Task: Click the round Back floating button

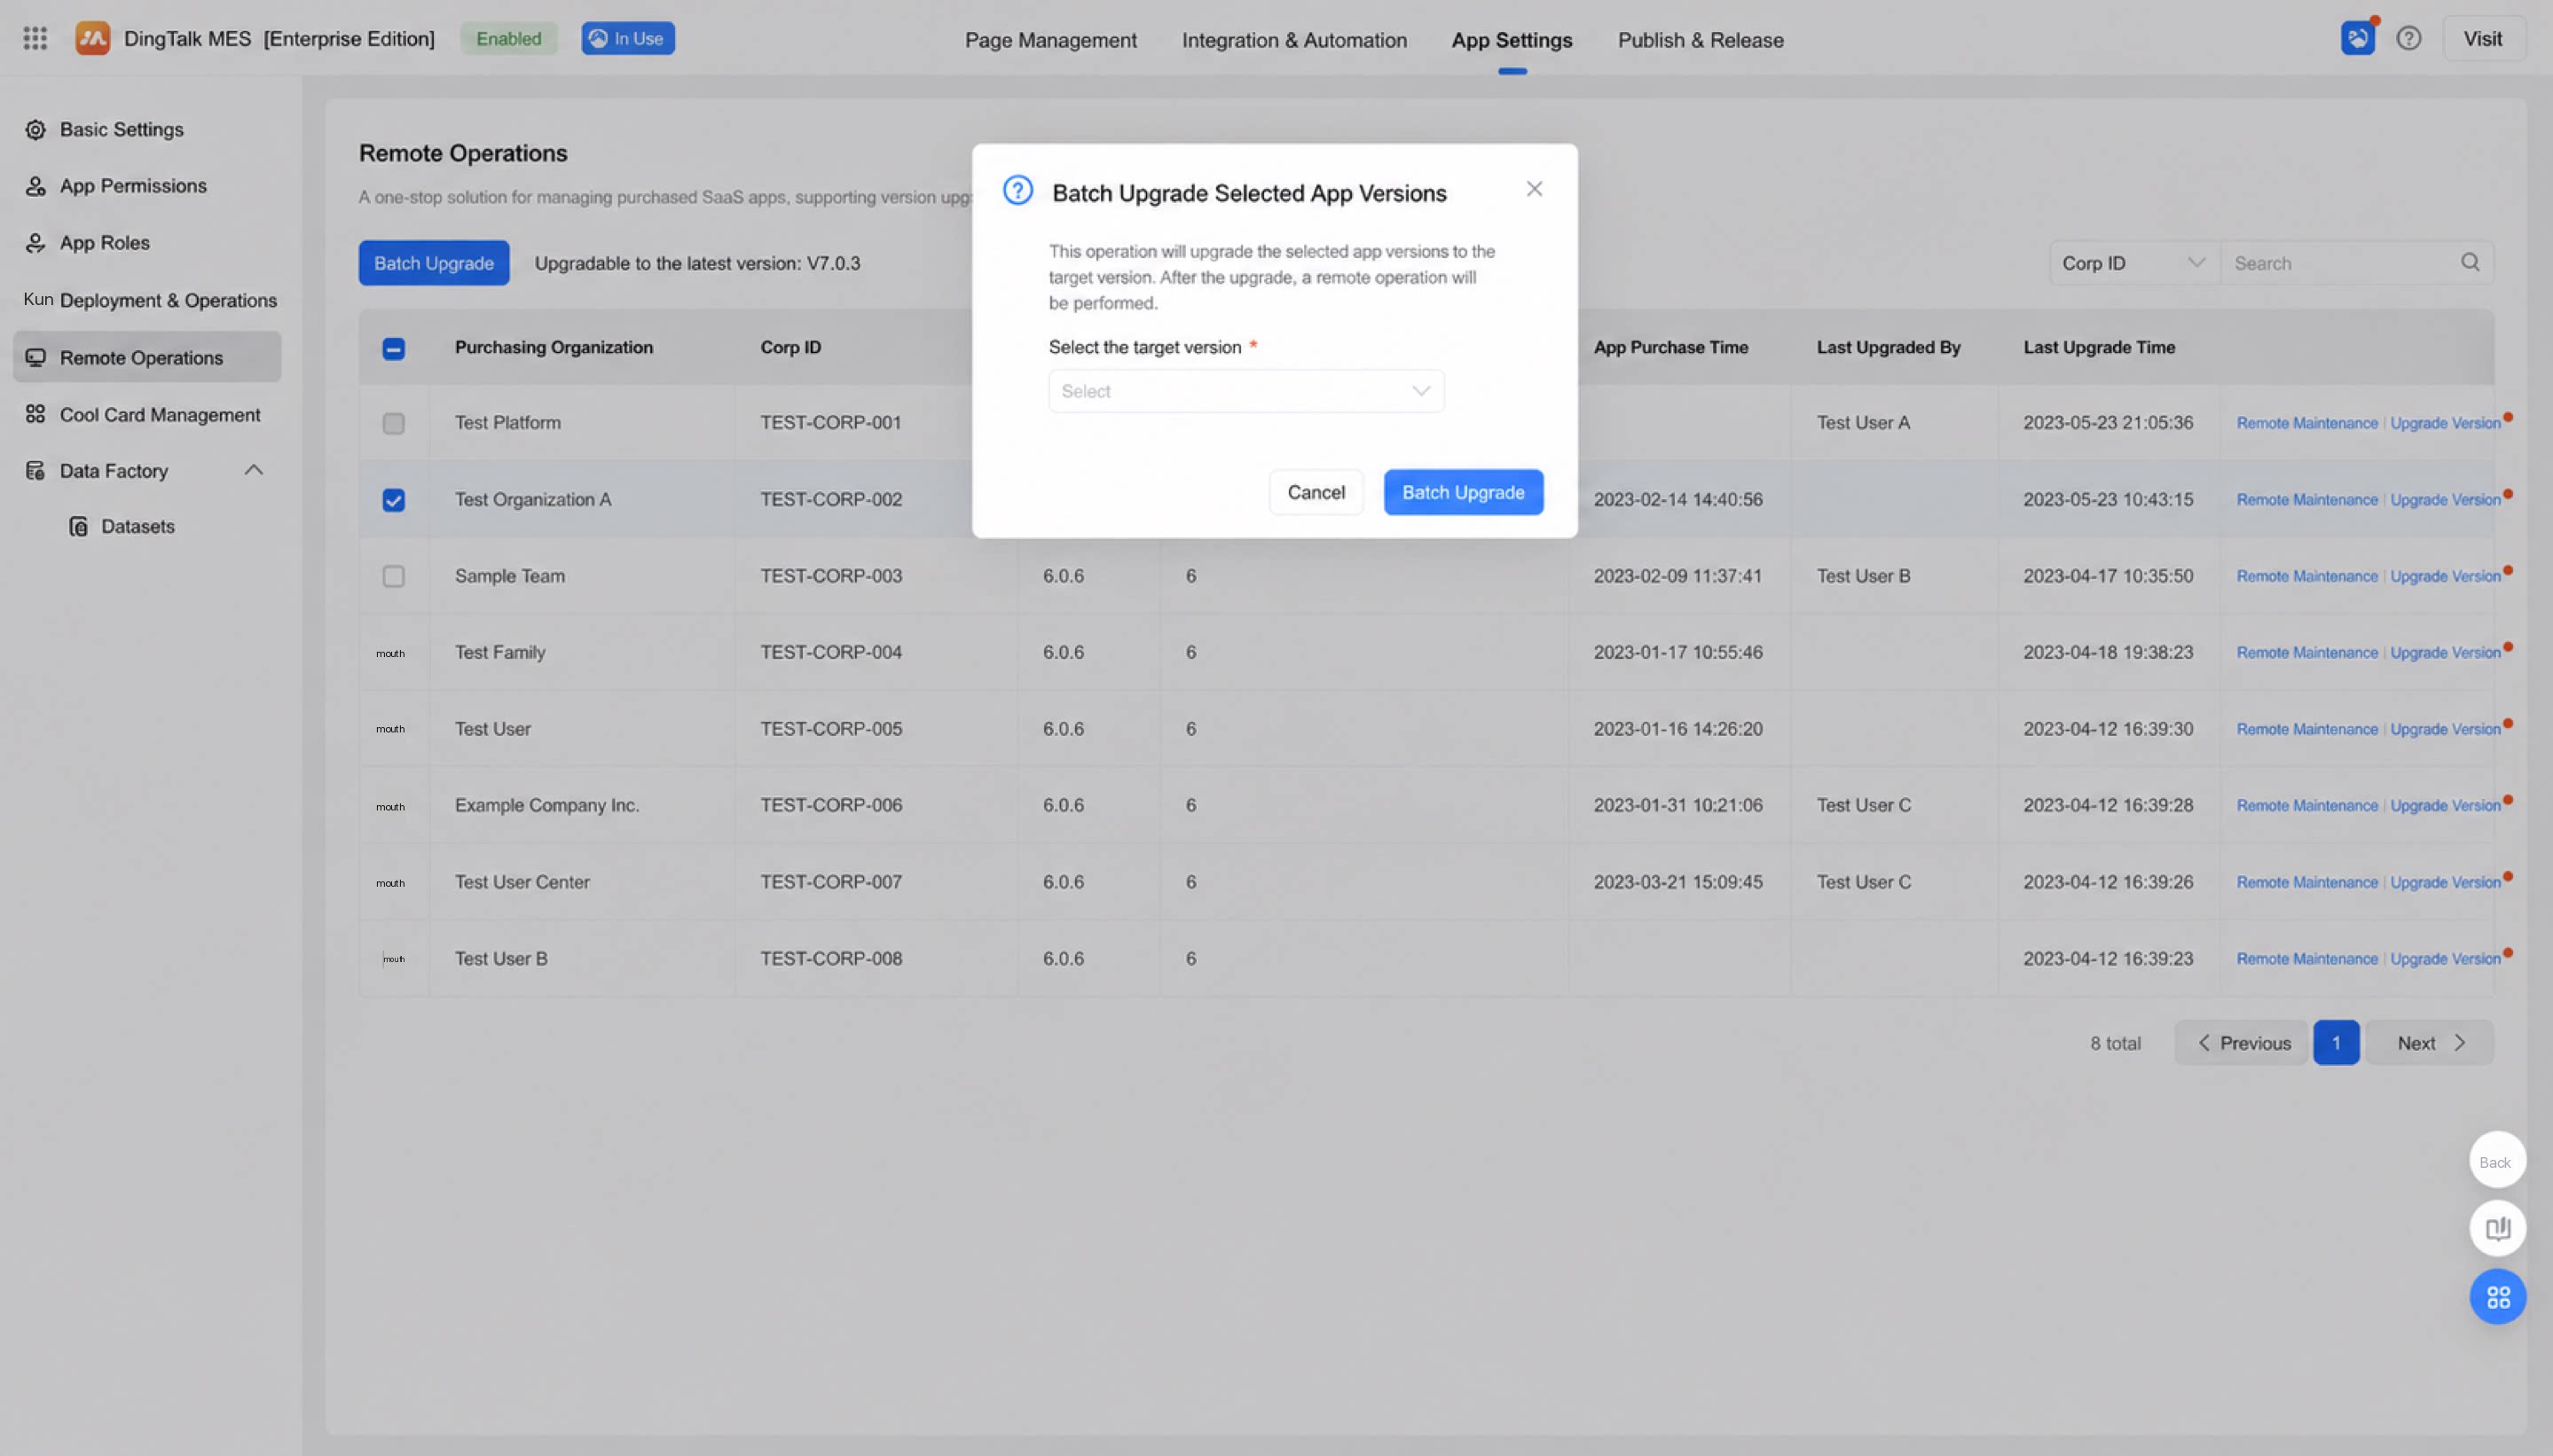Action: (x=2497, y=1160)
